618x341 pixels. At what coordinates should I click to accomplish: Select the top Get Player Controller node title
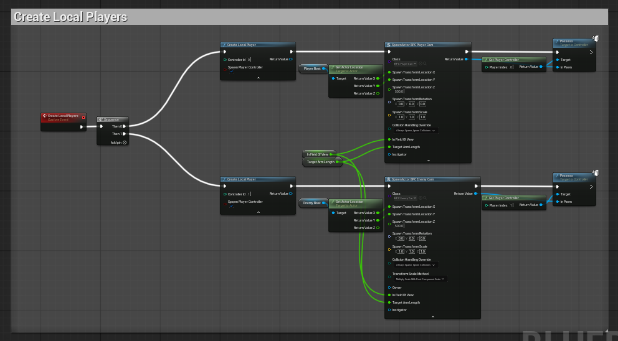504,60
